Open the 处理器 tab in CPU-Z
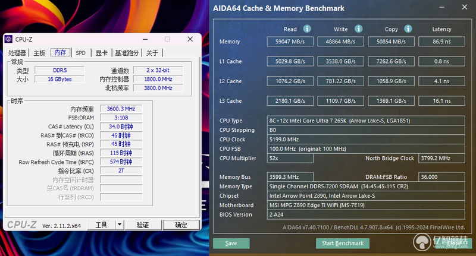Screen dimensions: 476x256 [x=17, y=53]
